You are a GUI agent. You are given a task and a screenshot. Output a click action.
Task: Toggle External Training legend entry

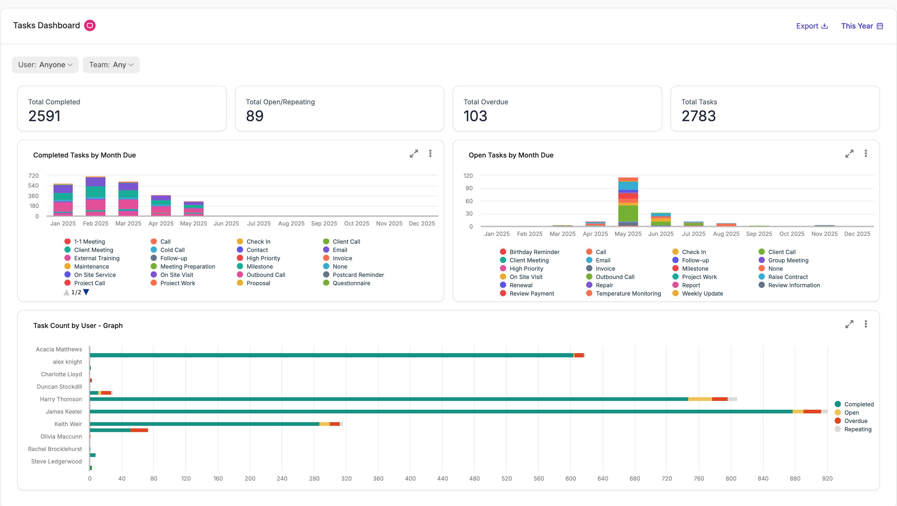point(92,258)
